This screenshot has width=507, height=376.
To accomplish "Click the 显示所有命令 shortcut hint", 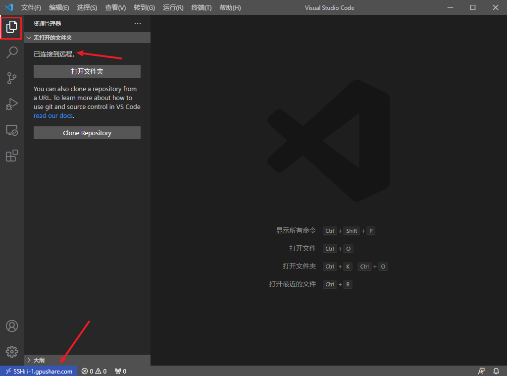I will 296,231.
